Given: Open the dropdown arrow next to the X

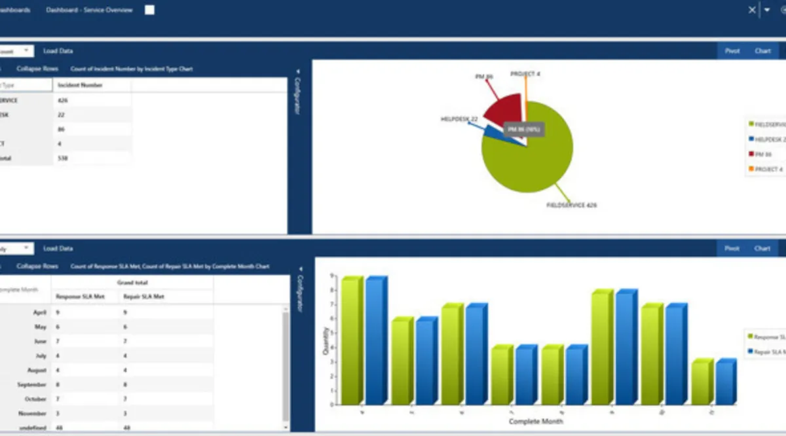Looking at the screenshot, I should coord(767,10).
